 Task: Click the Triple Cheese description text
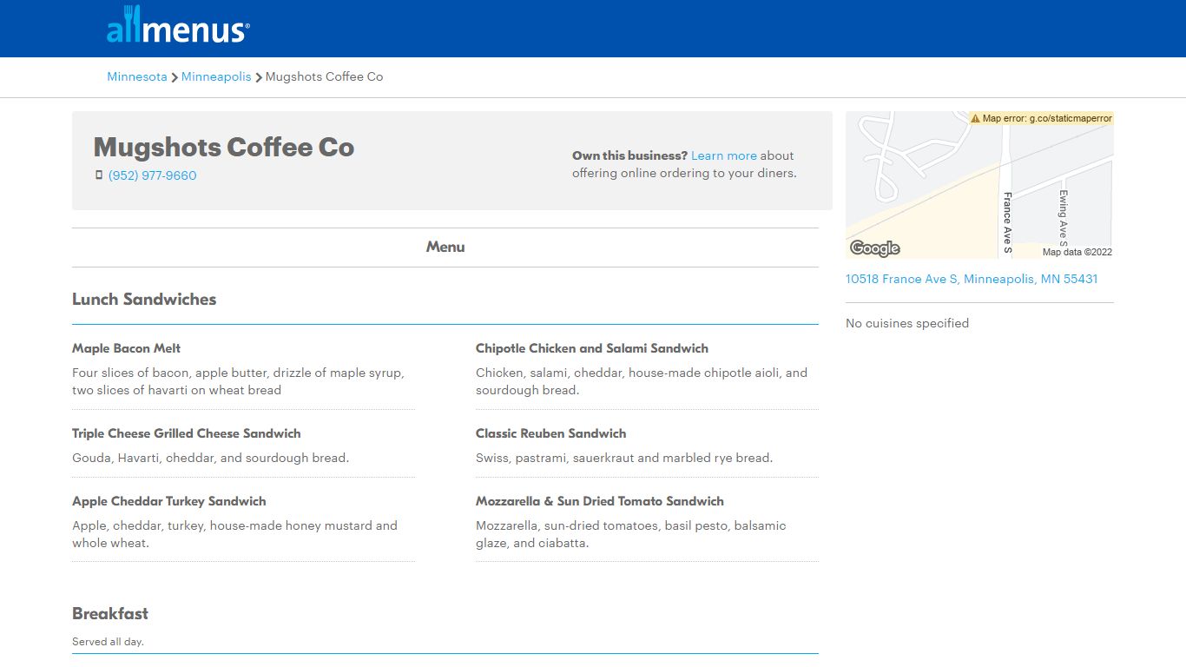(x=211, y=458)
